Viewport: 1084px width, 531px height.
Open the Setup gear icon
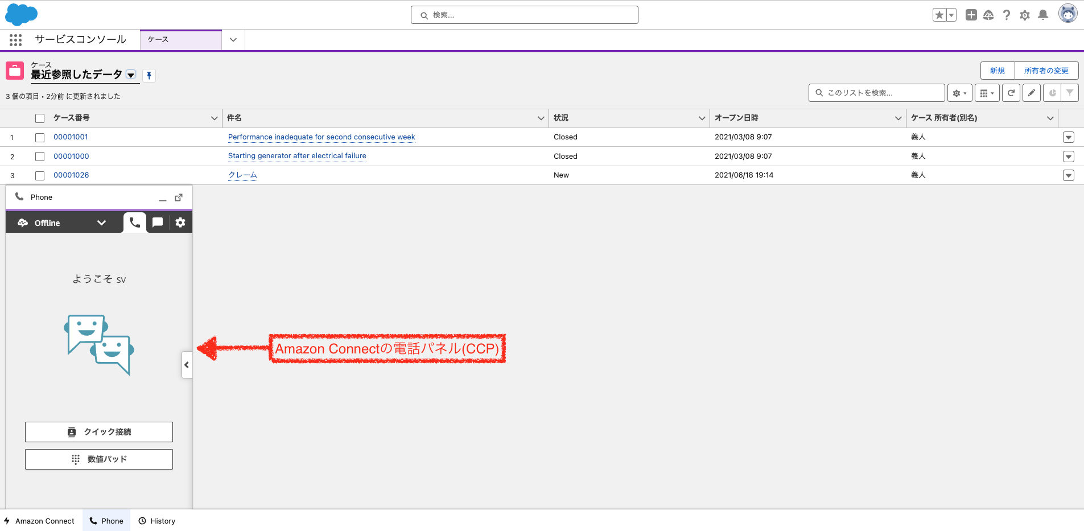(1025, 15)
